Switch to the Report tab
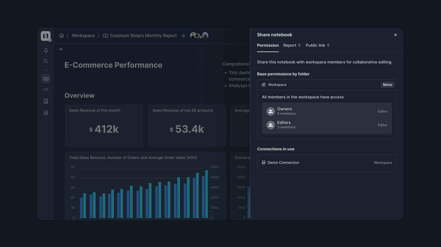441x247 pixels. pos(292,45)
